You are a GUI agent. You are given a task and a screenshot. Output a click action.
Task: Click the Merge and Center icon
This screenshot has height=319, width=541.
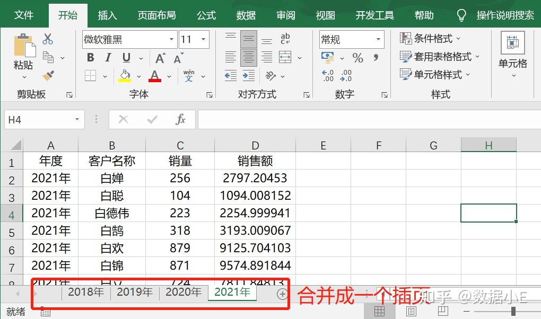[285, 57]
